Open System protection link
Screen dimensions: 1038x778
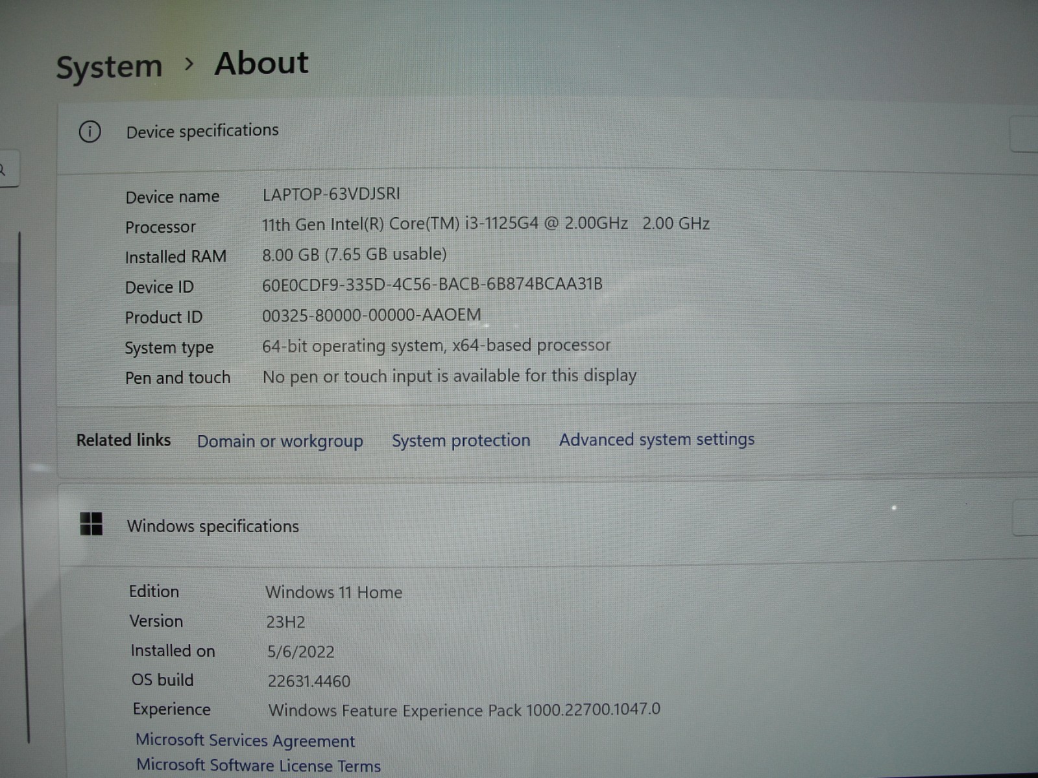pos(461,441)
